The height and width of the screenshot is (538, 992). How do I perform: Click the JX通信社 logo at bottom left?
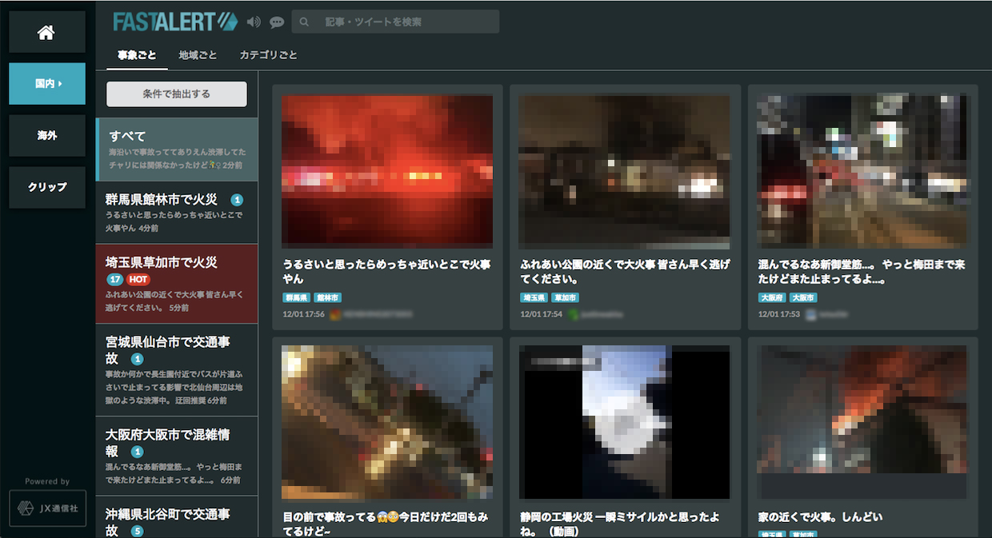point(46,508)
